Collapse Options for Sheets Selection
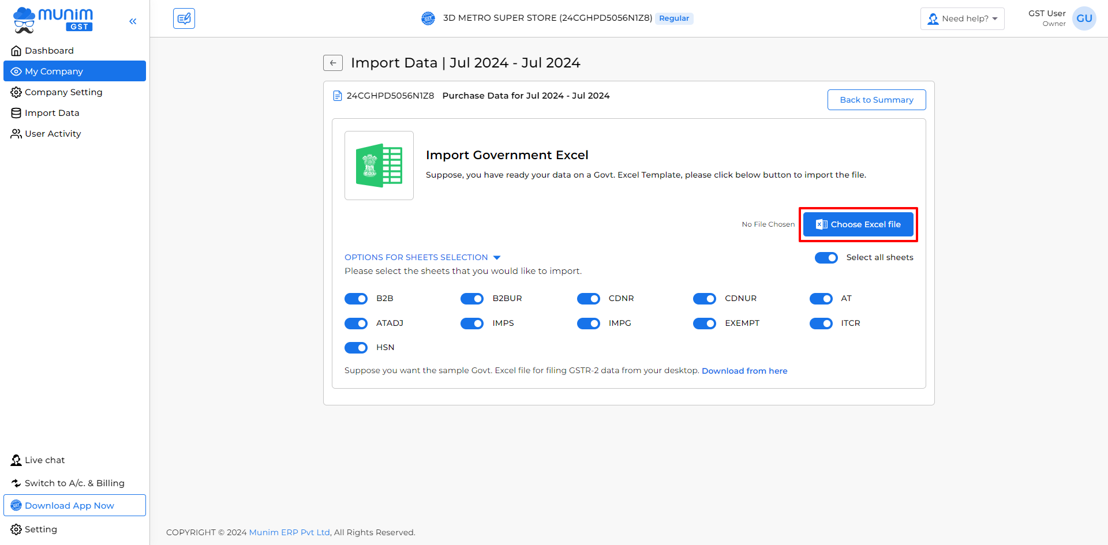This screenshot has width=1108, height=545. [x=422, y=257]
